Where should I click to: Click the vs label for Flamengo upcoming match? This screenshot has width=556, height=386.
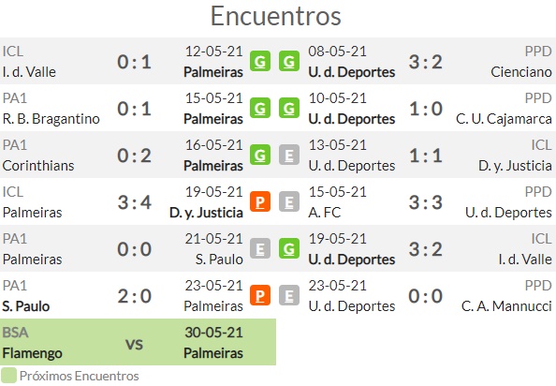click(135, 344)
